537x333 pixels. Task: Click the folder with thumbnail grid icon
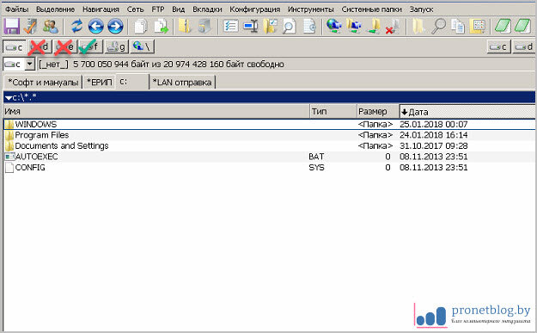(x=478, y=26)
